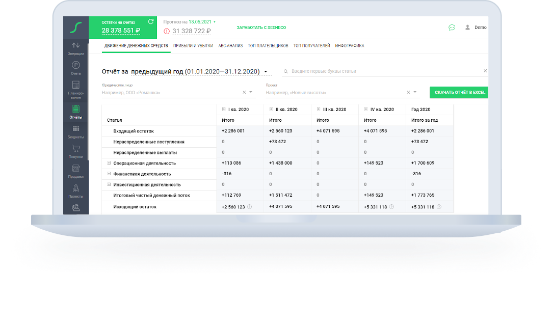Open the chat message icon

point(452,28)
